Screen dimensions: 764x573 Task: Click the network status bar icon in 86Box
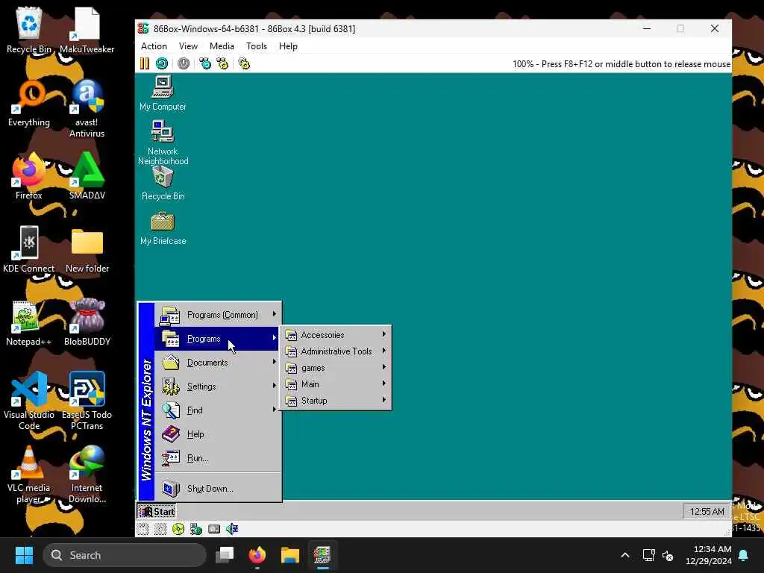point(196,529)
